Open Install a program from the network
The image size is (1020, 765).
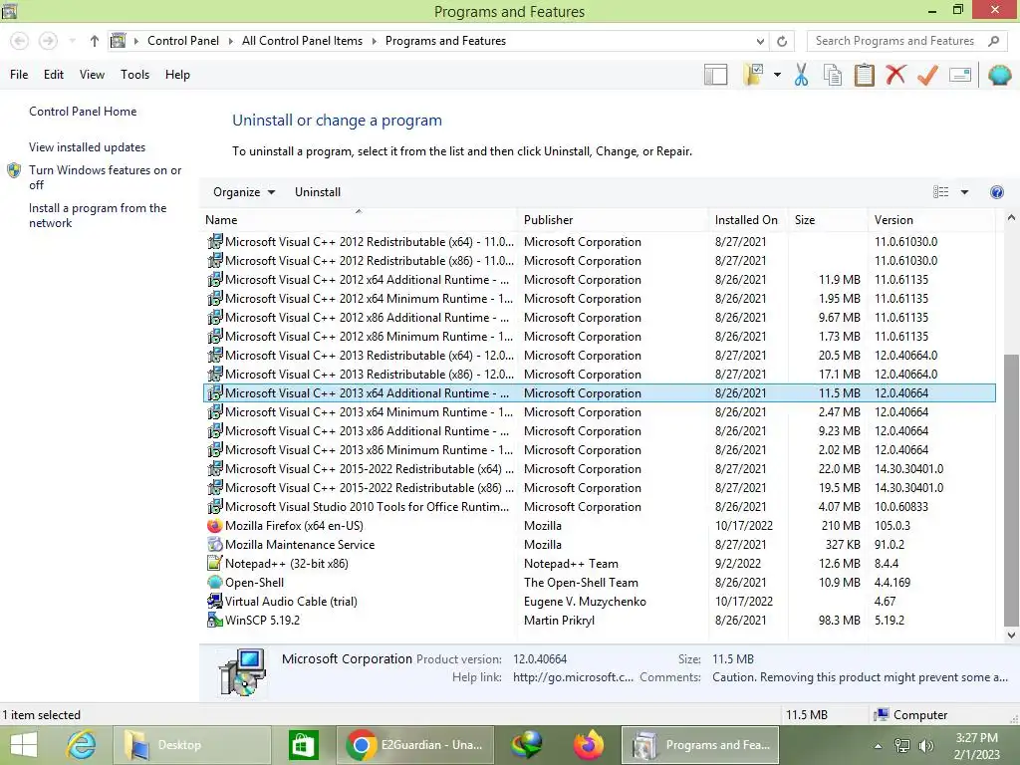(98, 215)
